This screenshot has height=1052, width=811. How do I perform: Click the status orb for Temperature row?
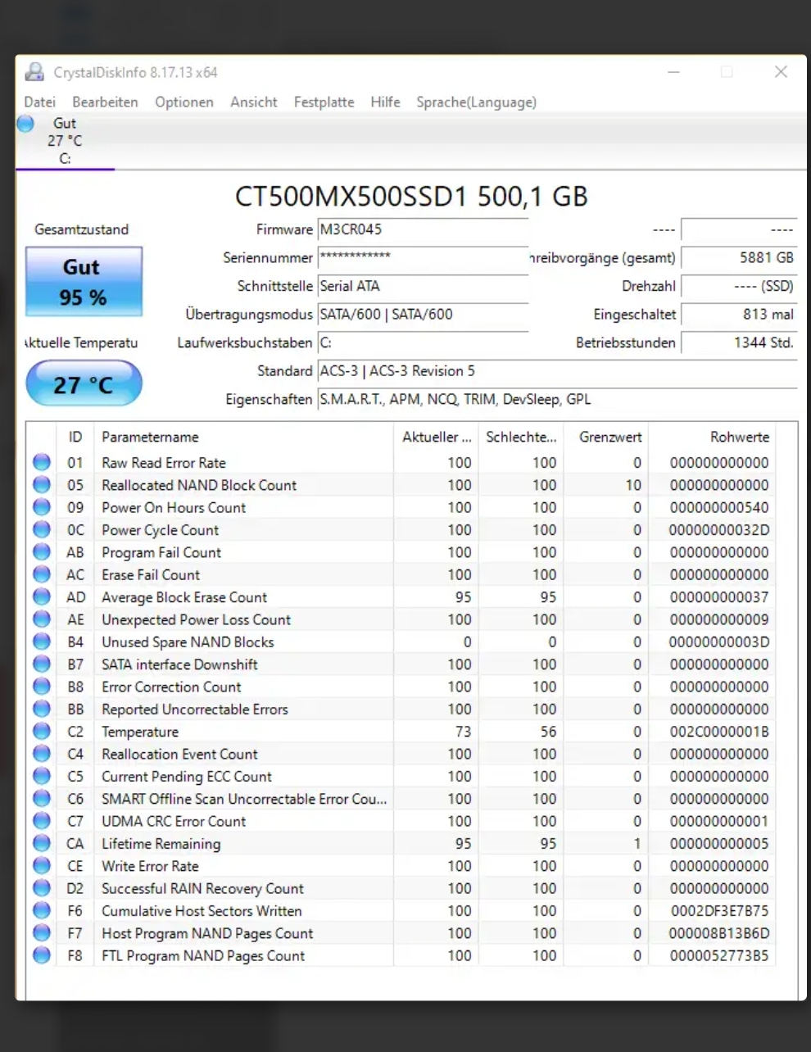tap(42, 732)
